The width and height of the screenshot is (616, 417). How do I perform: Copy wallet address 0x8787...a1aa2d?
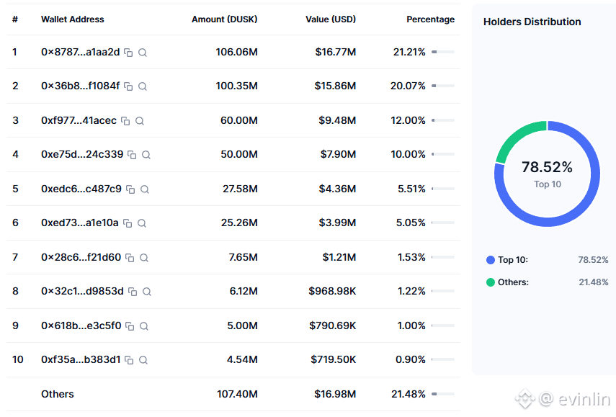[x=128, y=53]
